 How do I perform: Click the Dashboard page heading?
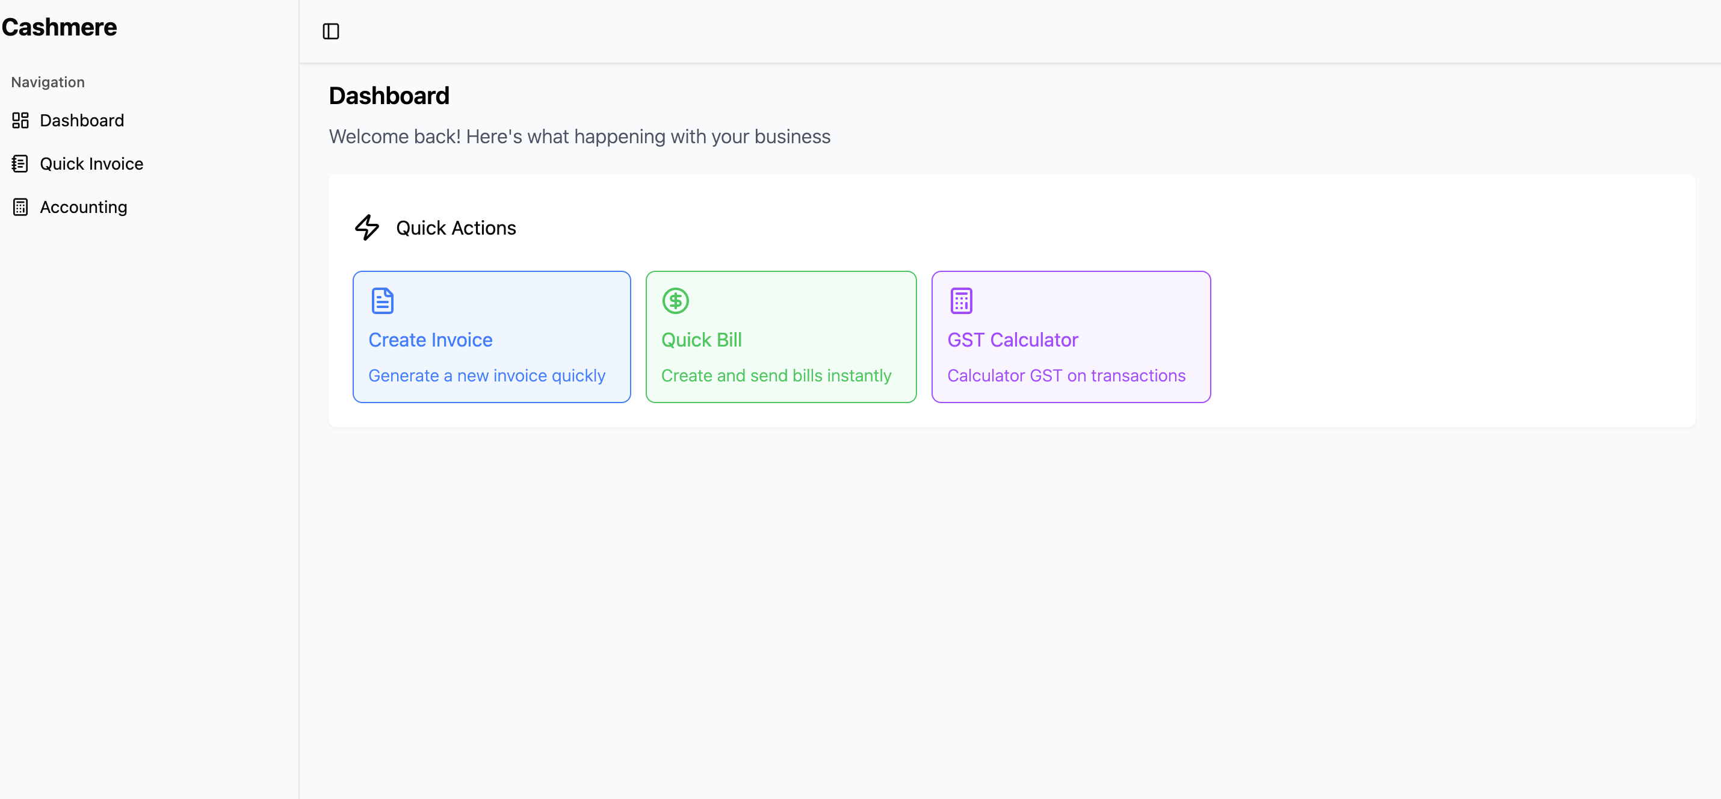point(389,96)
